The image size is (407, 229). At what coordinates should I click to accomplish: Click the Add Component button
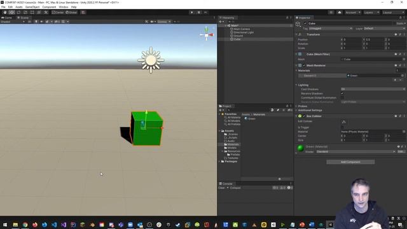pos(350,162)
